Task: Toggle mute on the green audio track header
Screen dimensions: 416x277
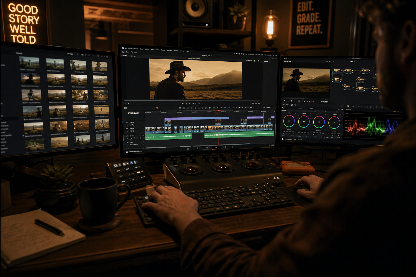Action: pos(134,138)
